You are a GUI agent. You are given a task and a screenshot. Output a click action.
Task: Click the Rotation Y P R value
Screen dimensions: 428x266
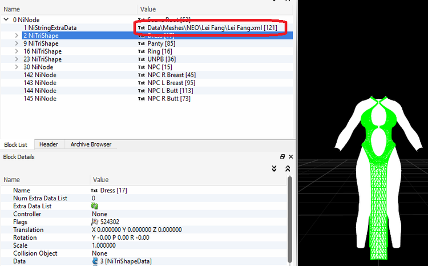120,237
